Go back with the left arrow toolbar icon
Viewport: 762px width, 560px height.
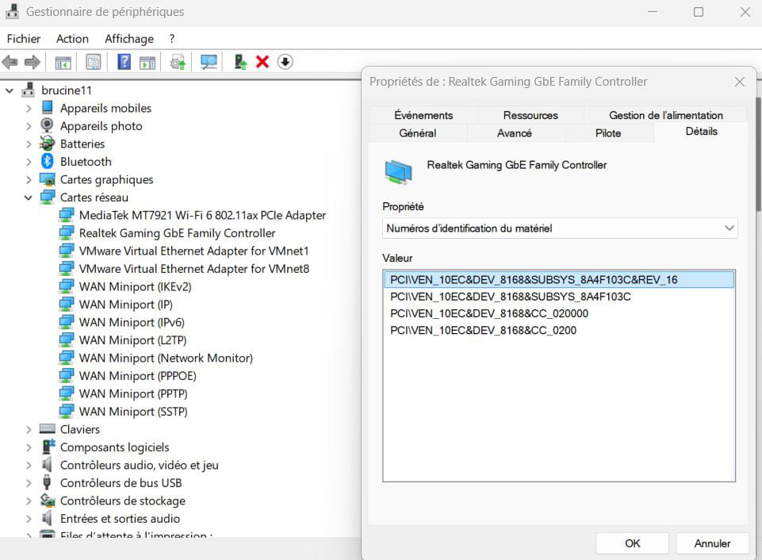(x=10, y=62)
